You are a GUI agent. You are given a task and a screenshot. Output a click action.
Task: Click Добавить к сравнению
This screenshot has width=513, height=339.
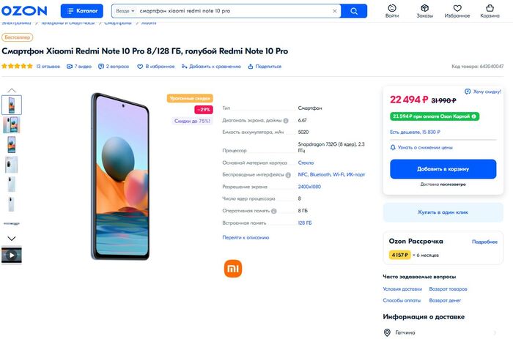pos(210,66)
